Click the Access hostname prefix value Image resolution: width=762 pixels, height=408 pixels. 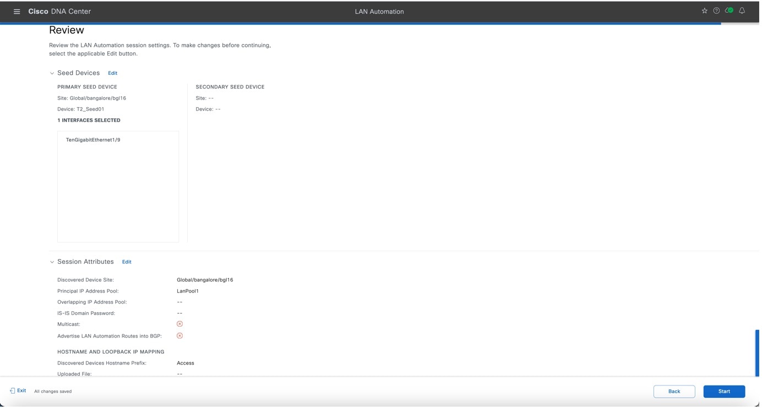point(186,363)
